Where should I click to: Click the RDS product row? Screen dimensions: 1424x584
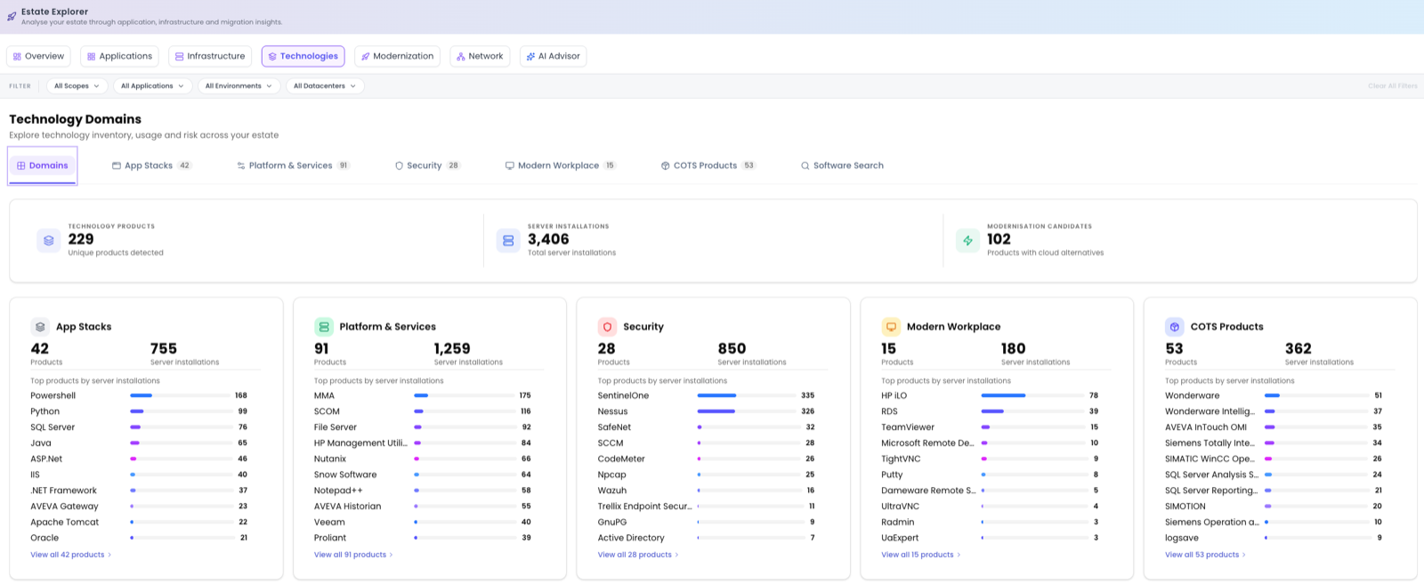[x=991, y=411]
